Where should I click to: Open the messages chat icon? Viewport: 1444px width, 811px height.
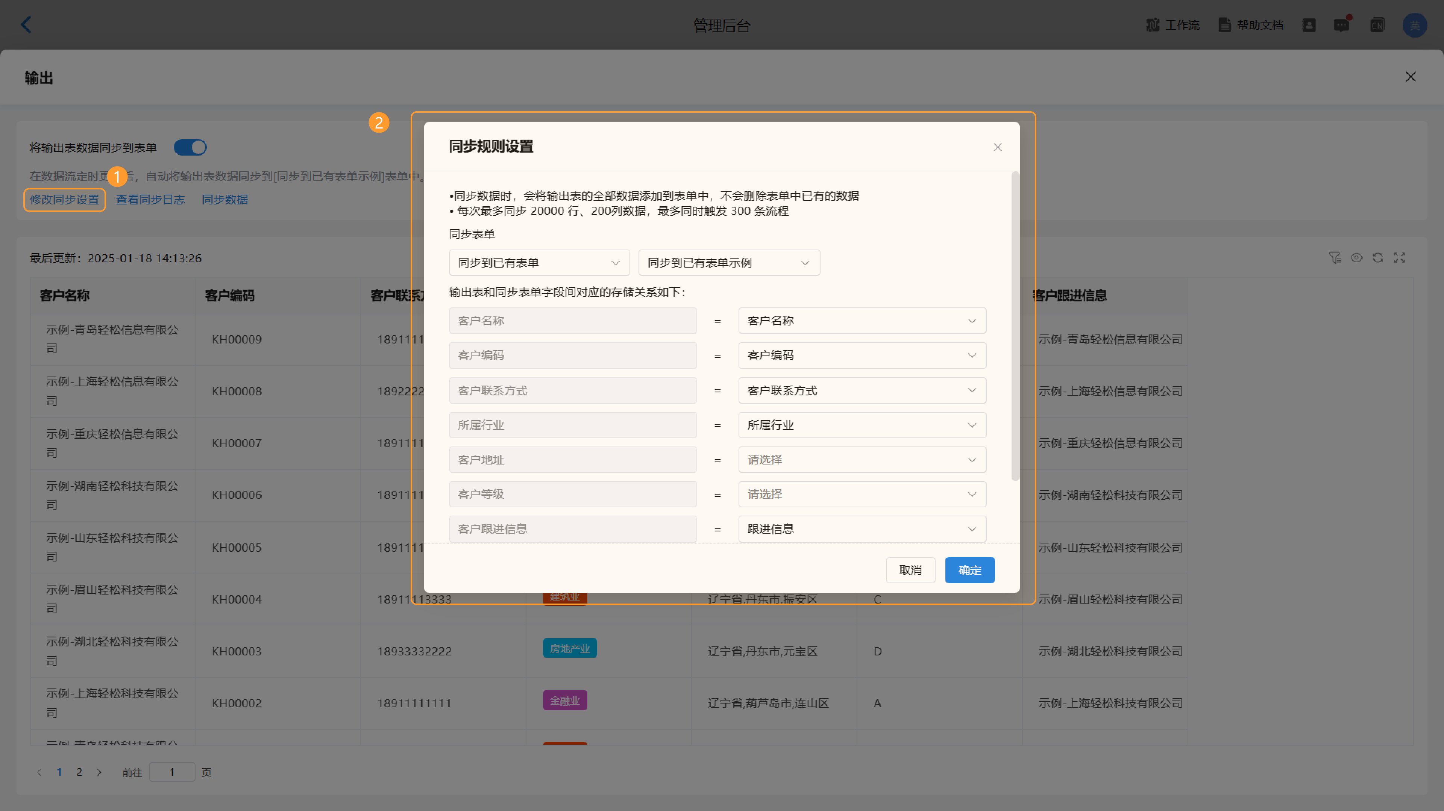click(1341, 25)
